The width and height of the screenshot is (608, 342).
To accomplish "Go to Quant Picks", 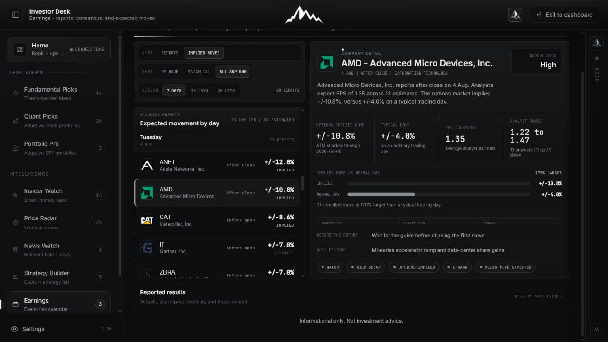I will tap(58, 121).
